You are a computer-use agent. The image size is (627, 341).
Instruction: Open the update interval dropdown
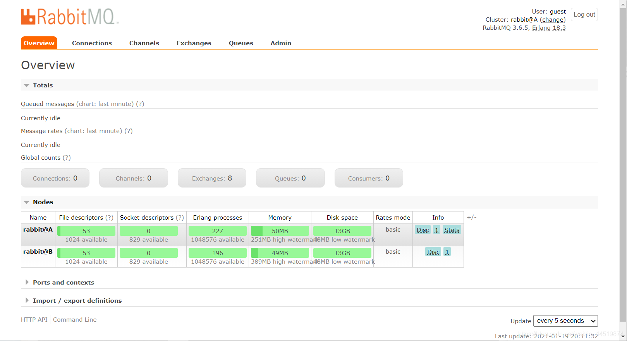click(x=565, y=321)
